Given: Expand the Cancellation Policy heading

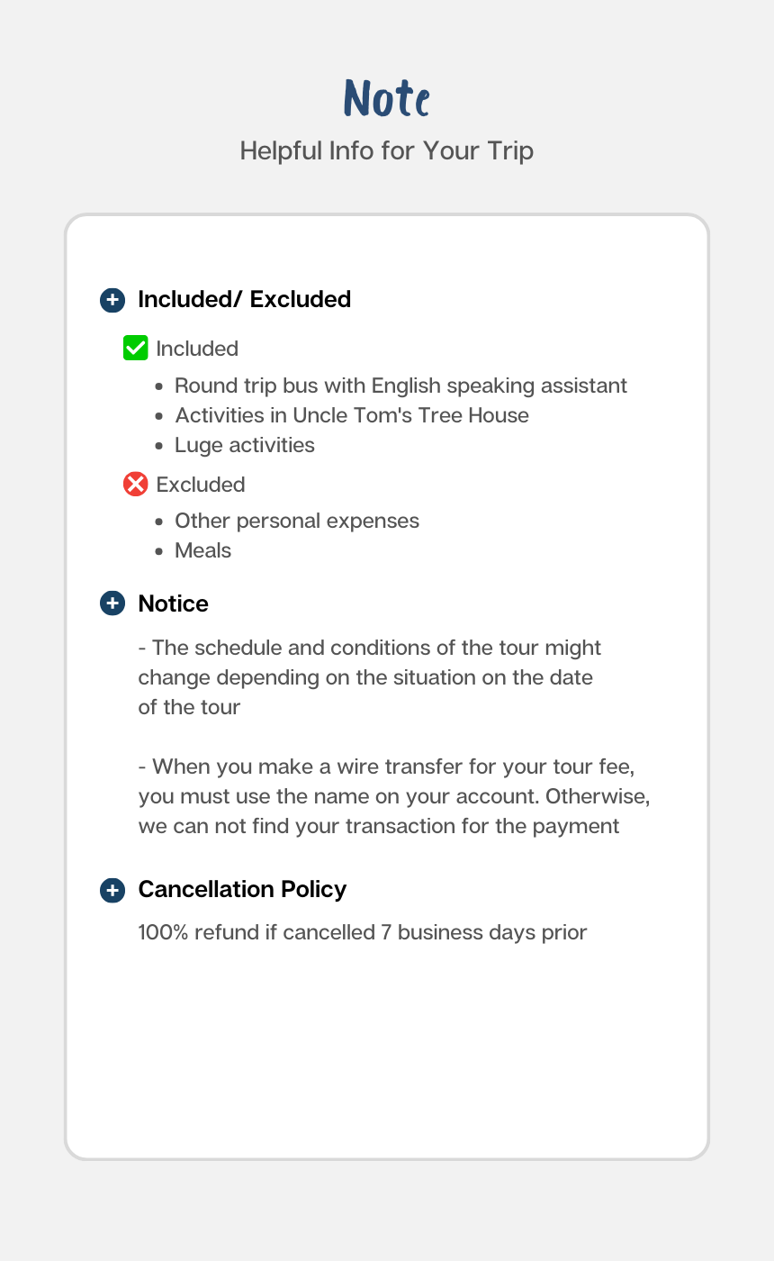Looking at the screenshot, I should tap(242, 890).
